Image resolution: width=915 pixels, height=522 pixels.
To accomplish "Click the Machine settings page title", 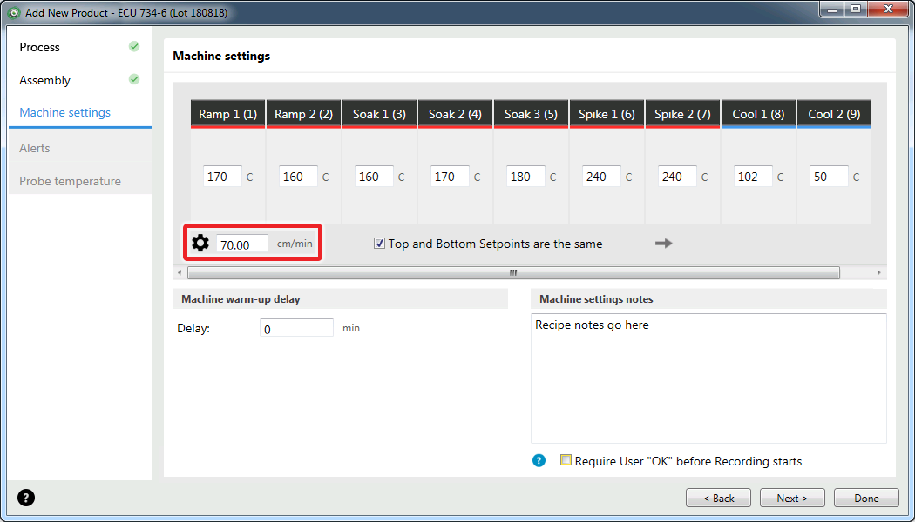I will (x=221, y=57).
